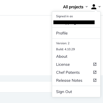Click the chevron beside the user icon

[100, 7]
